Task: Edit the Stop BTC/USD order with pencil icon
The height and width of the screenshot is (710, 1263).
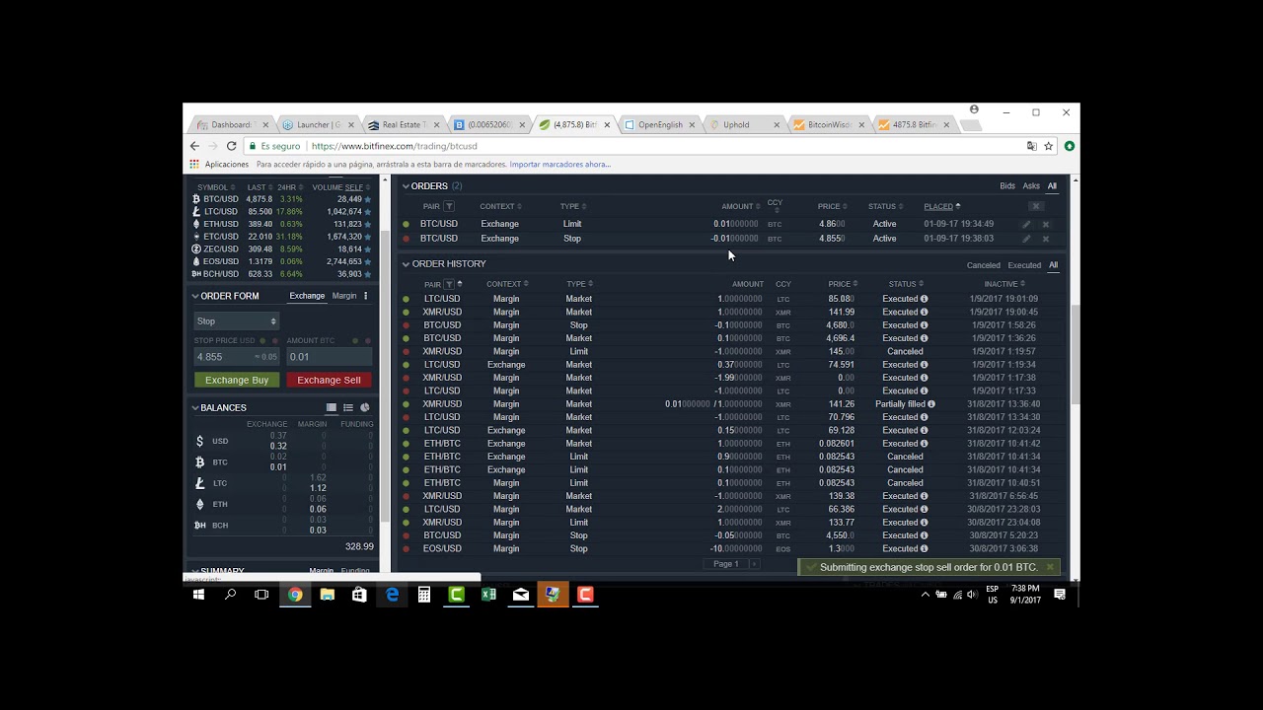Action: click(1026, 239)
